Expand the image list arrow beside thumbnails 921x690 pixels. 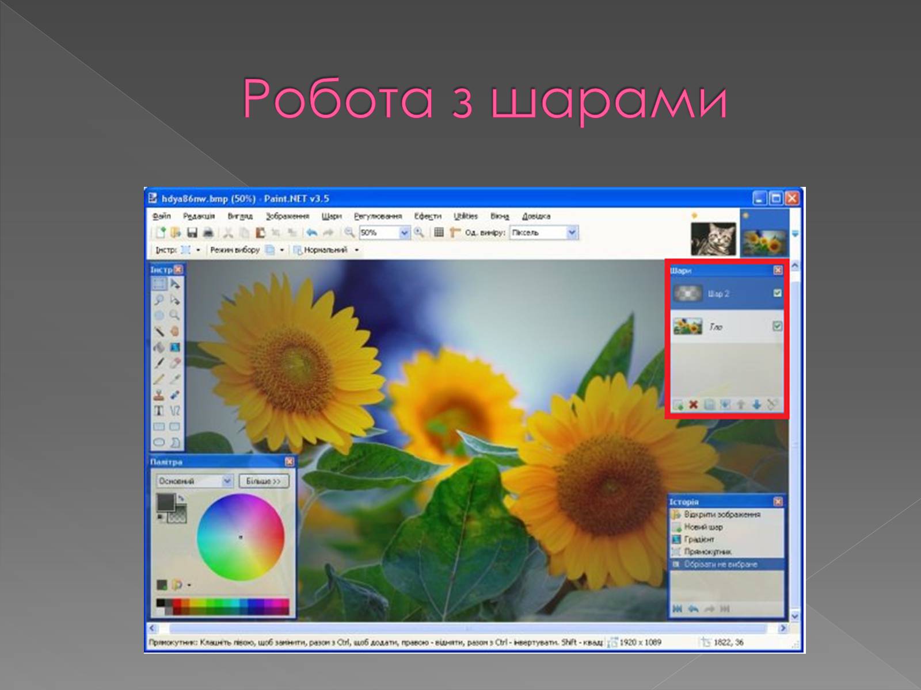pyautogui.click(x=796, y=234)
